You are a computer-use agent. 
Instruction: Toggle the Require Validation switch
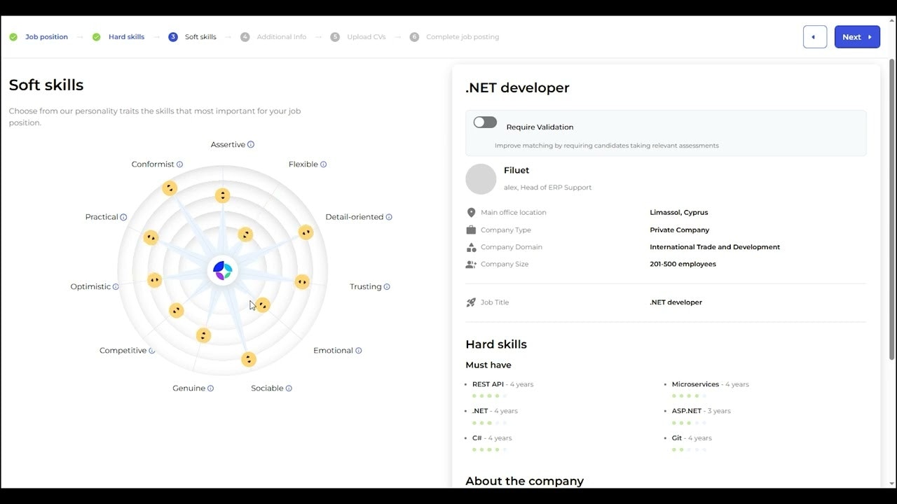(485, 122)
